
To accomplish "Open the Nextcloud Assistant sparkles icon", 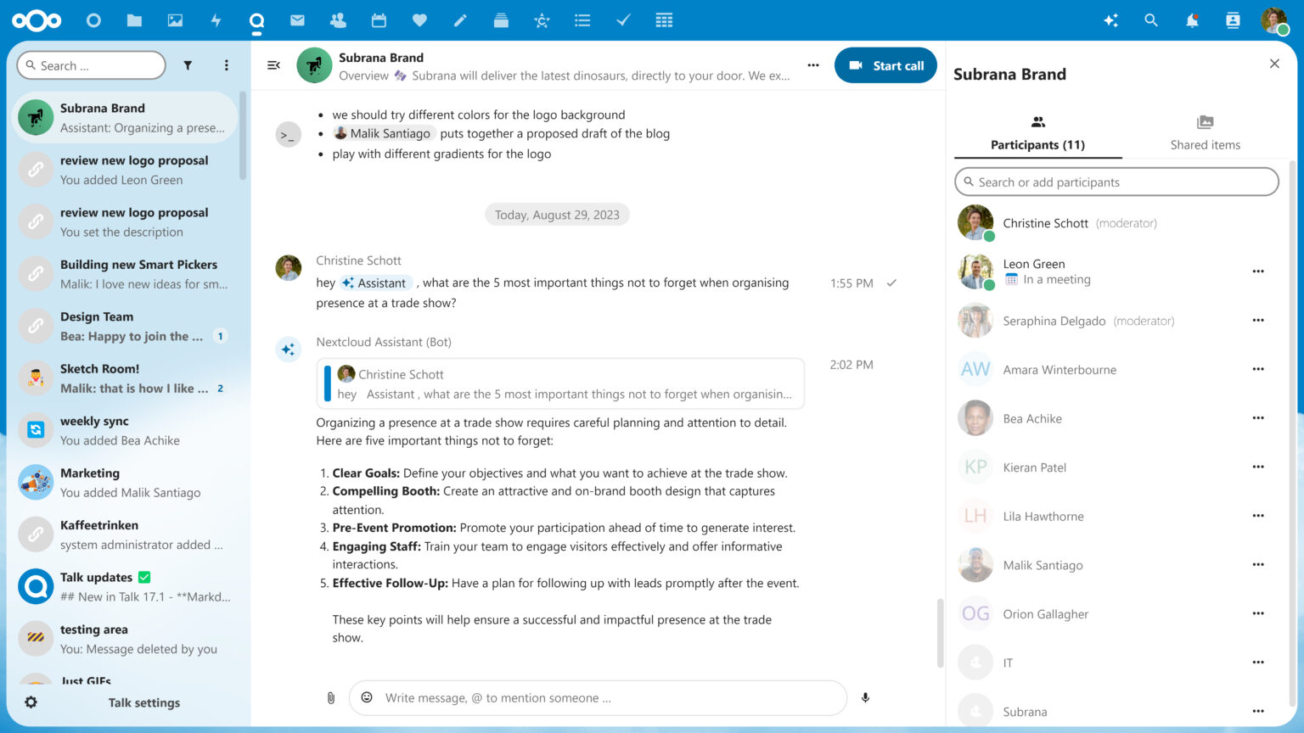I will (x=1111, y=20).
